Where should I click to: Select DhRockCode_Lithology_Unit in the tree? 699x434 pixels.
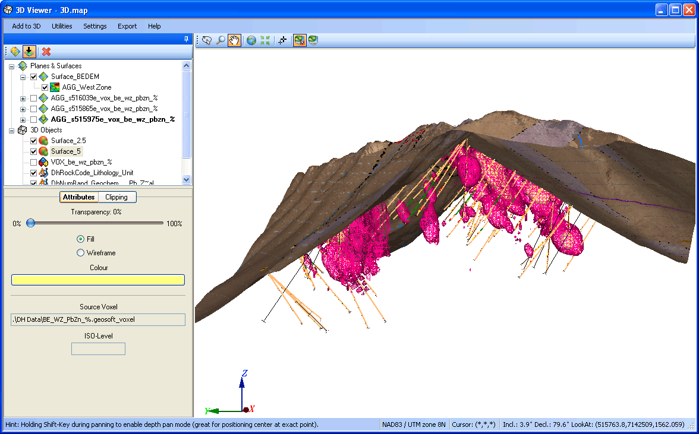[x=92, y=173]
